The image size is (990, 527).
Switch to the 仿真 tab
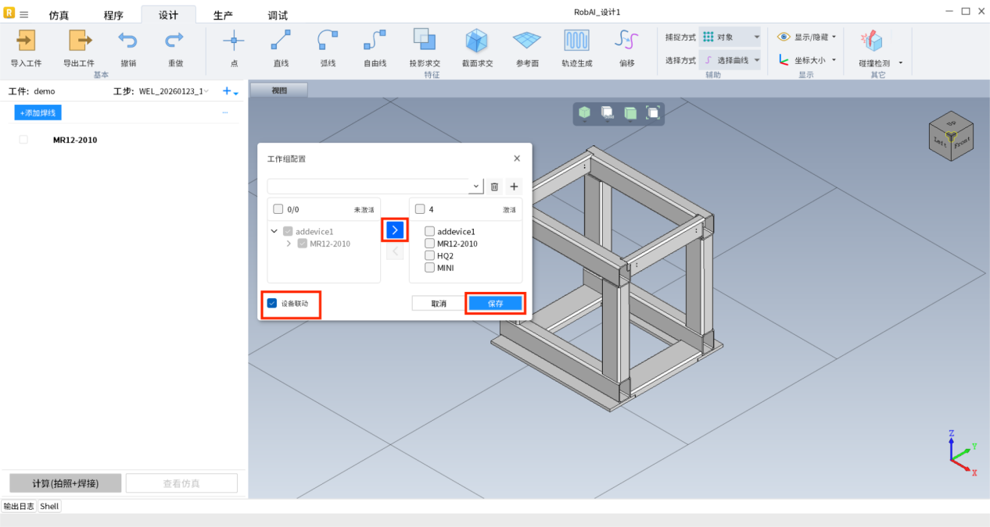pos(59,16)
